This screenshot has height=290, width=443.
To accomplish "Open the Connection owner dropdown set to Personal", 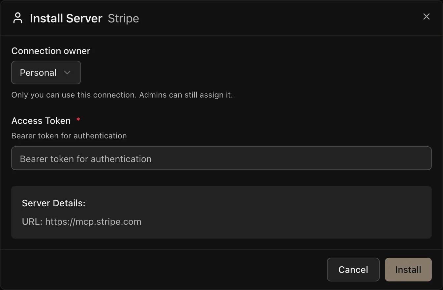I will tap(46, 72).
